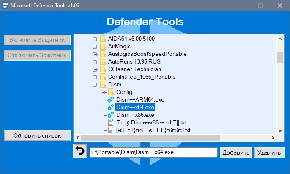Click the CCleaner Technician folder icon
This screenshot has width=290, height=174.
[103, 69]
